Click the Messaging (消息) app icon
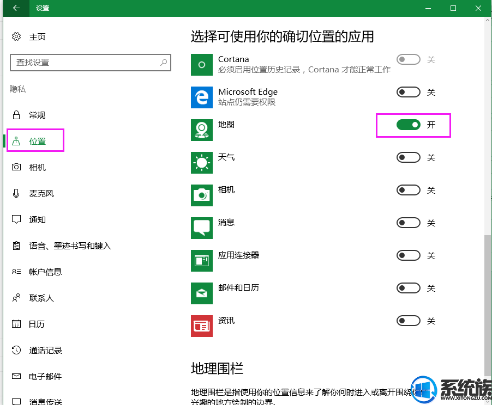 202,228
